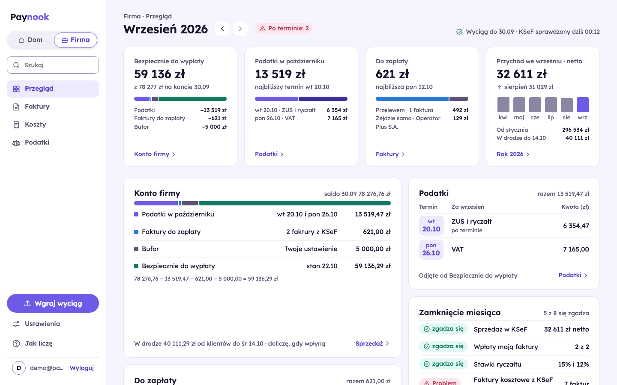This screenshot has height=385, width=617.
Task: Click the search magnifier icon
Action: click(16, 65)
